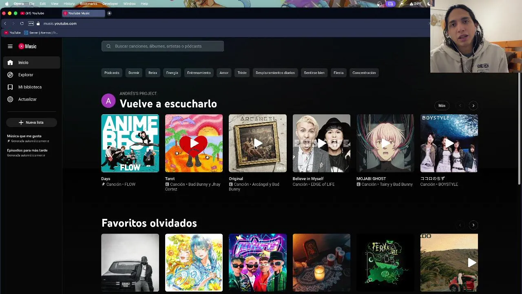Click the YouTube Music logo
This screenshot has width=522, height=294.
click(x=27, y=46)
